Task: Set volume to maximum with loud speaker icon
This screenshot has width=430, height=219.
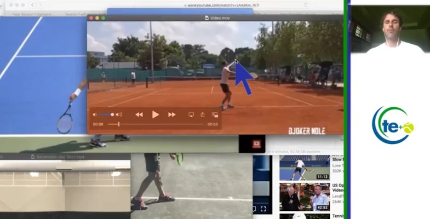Action: tap(119, 114)
